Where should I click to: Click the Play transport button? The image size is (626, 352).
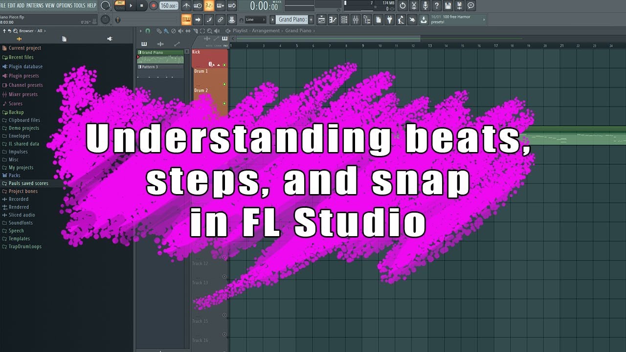131,6
